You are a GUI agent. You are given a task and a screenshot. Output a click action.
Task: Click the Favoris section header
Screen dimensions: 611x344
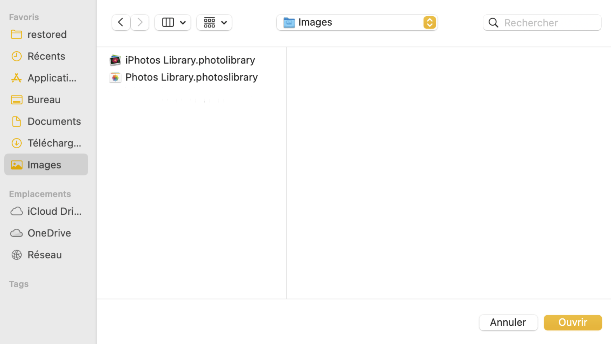(x=24, y=17)
